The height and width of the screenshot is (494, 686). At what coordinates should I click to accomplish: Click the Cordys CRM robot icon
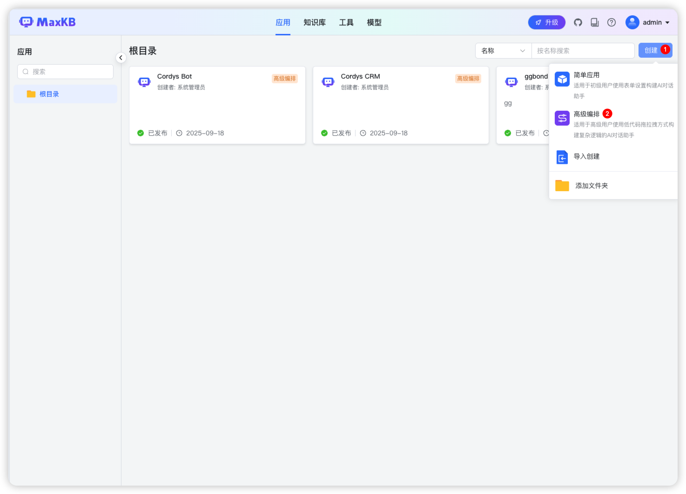[x=328, y=82]
